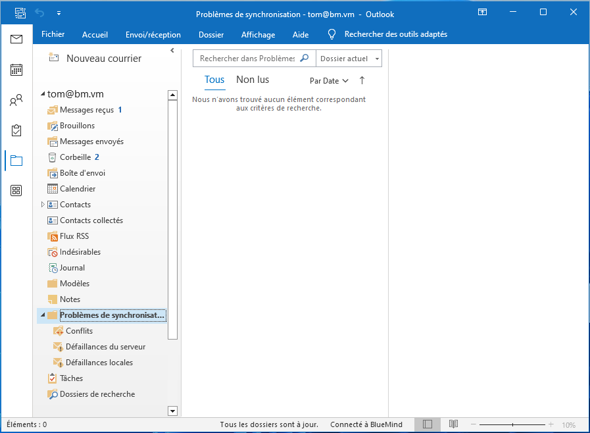Click the zoom slider in status bar

coord(513,424)
